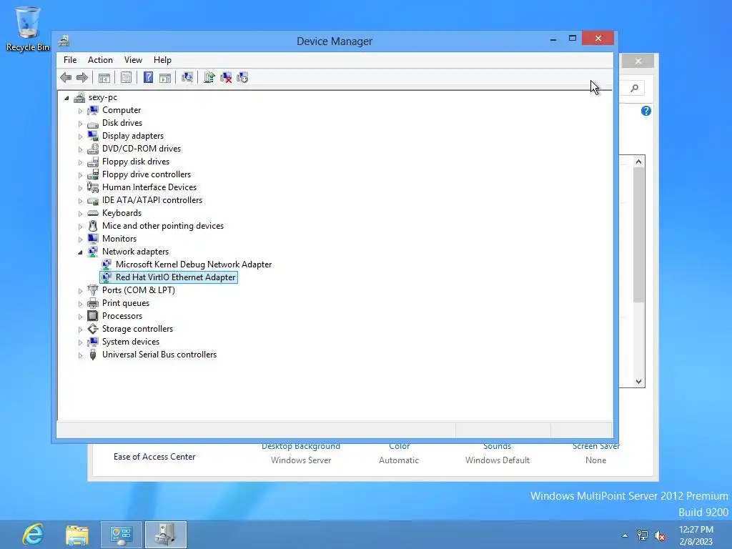Viewport: 732px width, 549px height.
Task: Click the scroll up arrow in the background window
Action: (x=638, y=162)
